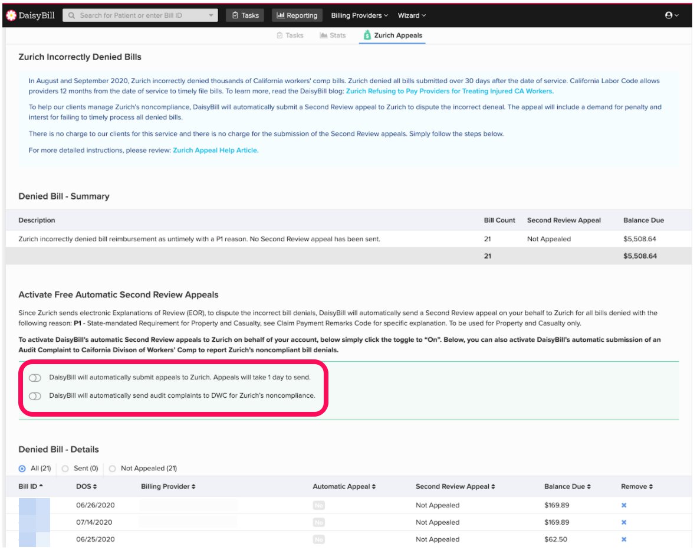Sort the table by Balance Due
Viewport: 697px width, 550px height.
[x=567, y=486]
